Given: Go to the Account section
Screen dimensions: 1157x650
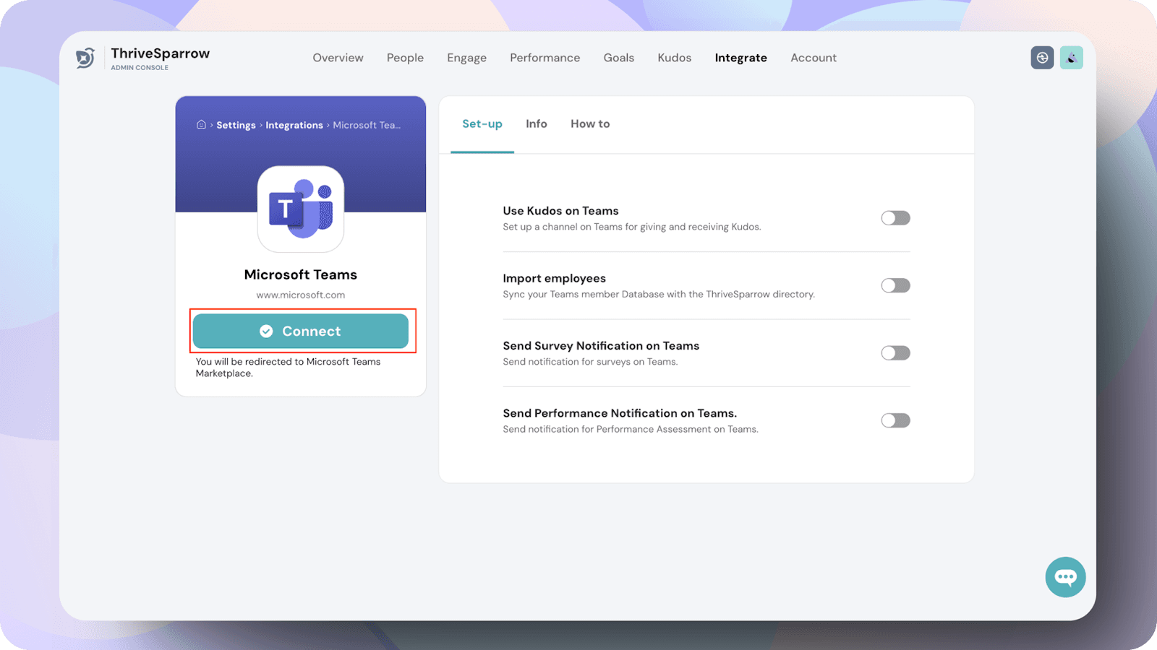Looking at the screenshot, I should click(813, 58).
